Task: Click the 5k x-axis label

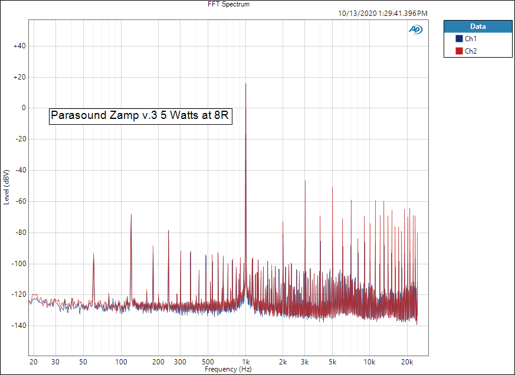Action: (x=332, y=362)
